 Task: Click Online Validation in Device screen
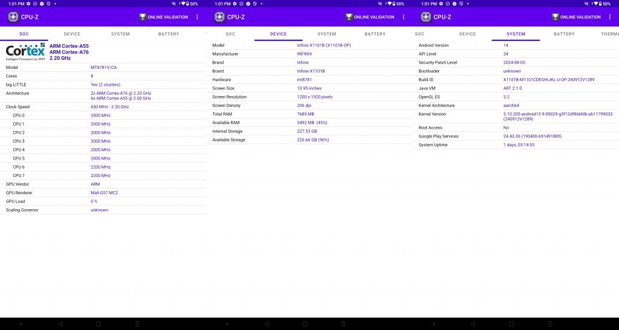coord(370,17)
